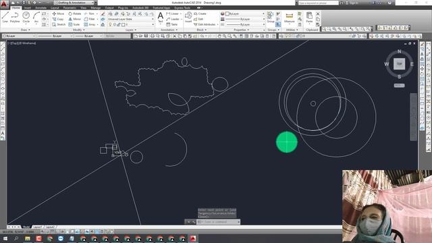Open the layer list dropdown in Layers panel
This screenshot has height=243, width=432.
click(131, 24)
